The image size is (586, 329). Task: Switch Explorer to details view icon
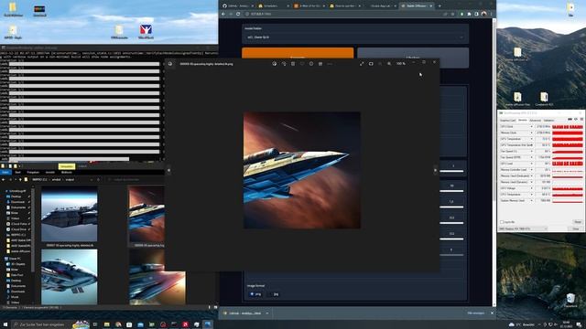[x=210, y=307]
